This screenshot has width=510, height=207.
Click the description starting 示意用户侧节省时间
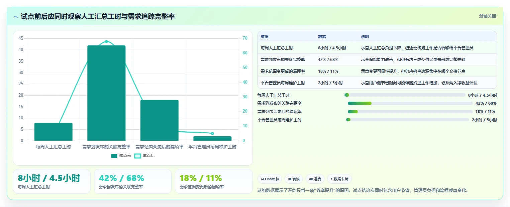click(419, 83)
